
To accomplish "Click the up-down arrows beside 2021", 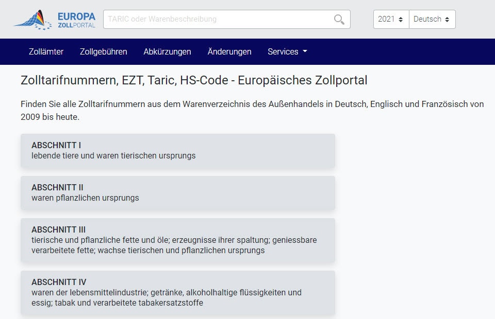I will tap(401, 20).
